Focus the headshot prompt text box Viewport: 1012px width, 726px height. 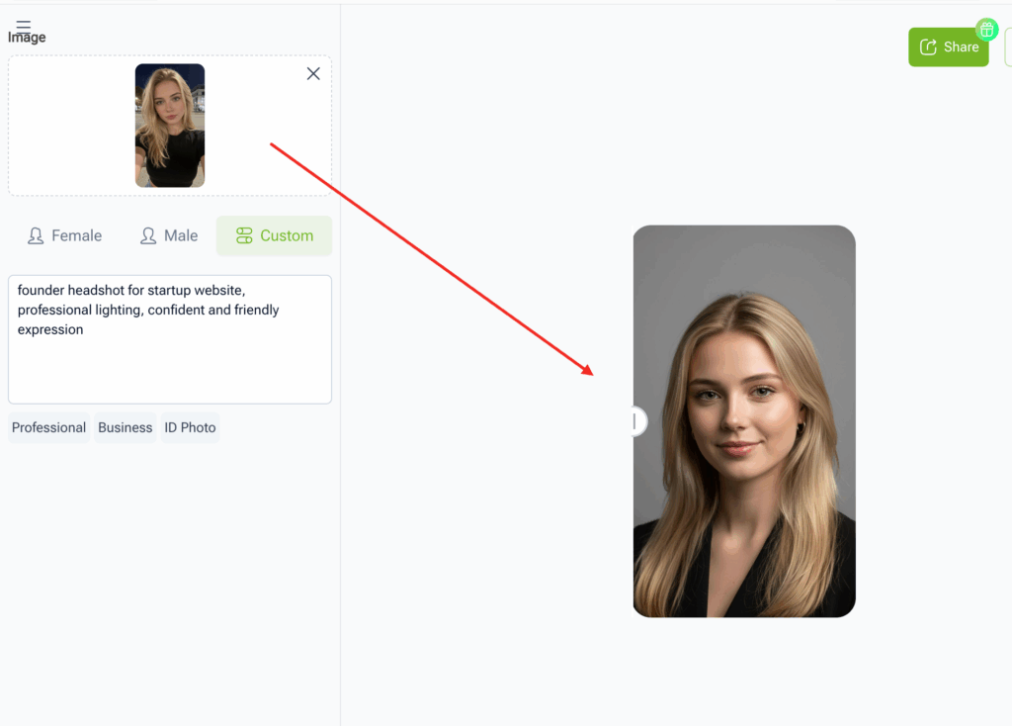tap(170, 366)
